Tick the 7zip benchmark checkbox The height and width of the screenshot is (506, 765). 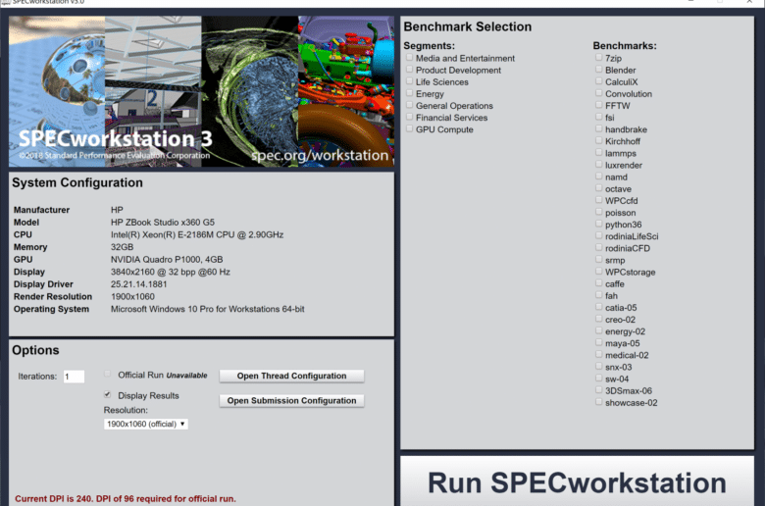598,58
